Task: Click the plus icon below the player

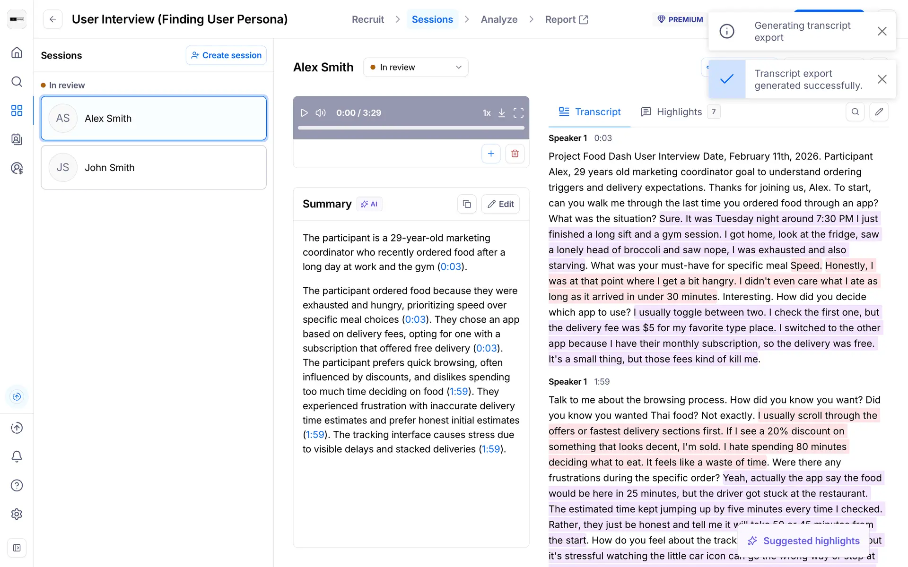Action: 491,154
